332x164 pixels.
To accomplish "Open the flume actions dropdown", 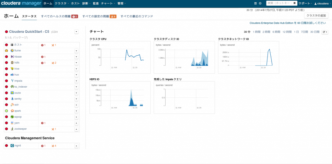I will click(x=77, y=51).
